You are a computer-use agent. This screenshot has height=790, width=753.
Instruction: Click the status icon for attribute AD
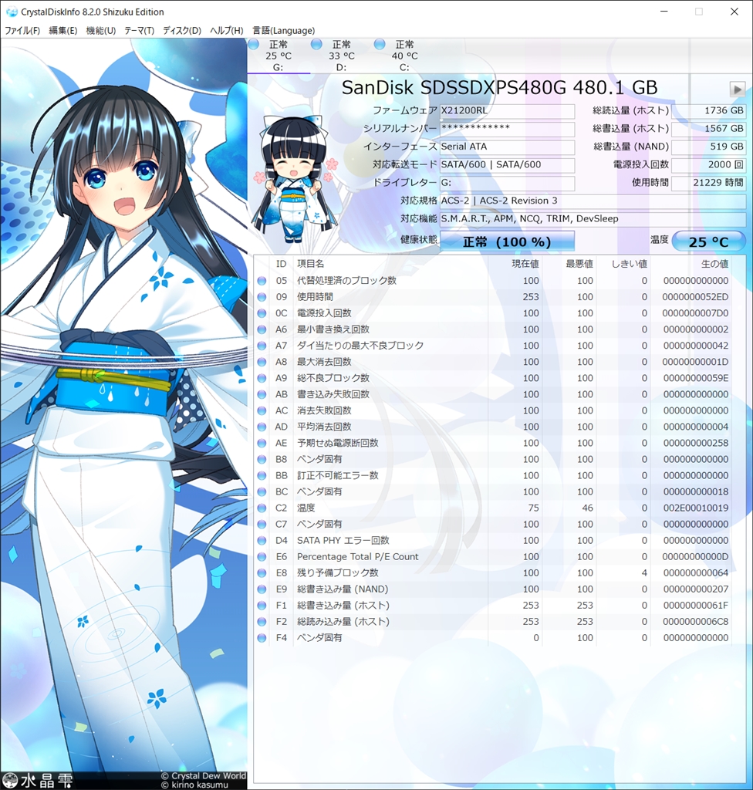[262, 427]
